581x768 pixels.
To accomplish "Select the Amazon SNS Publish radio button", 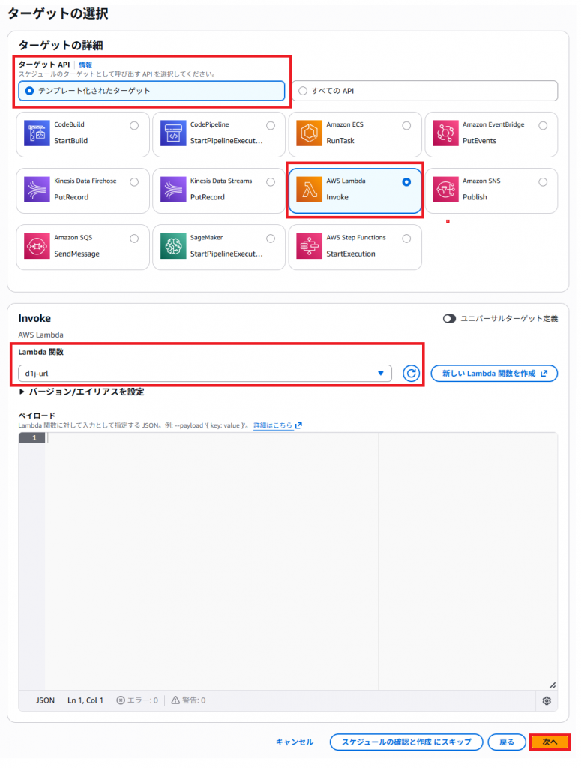I will [x=543, y=182].
